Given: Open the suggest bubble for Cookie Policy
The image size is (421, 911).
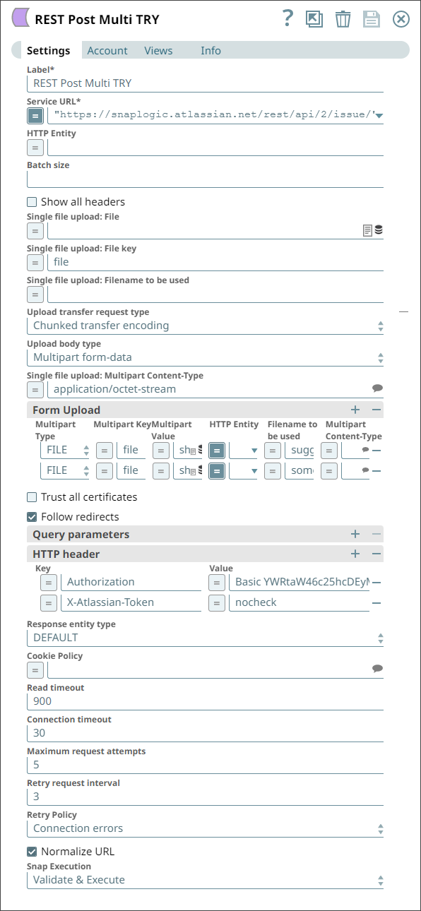Looking at the screenshot, I should click(378, 669).
